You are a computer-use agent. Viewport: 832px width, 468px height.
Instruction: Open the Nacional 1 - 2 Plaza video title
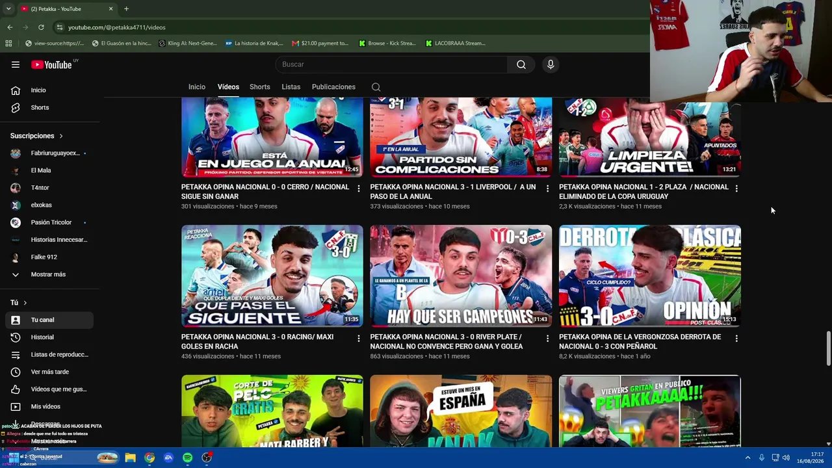pyautogui.click(x=644, y=192)
